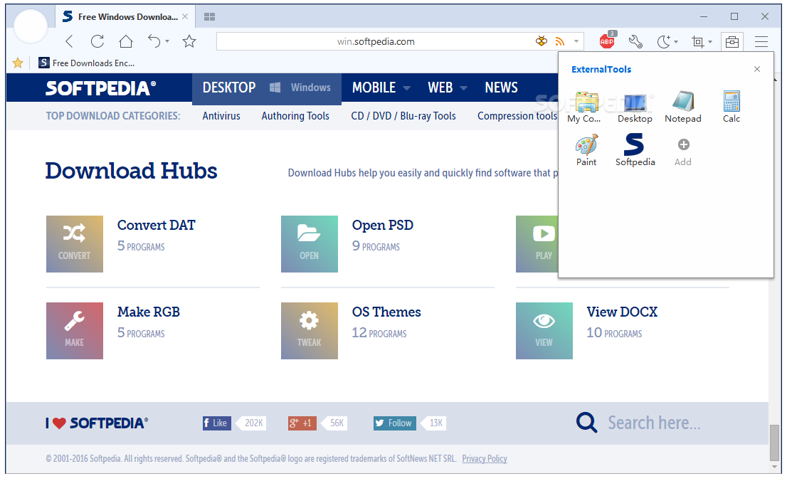This screenshot has width=792, height=481.
Task: Open the OS Themes hub link
Action: pyautogui.click(x=386, y=312)
